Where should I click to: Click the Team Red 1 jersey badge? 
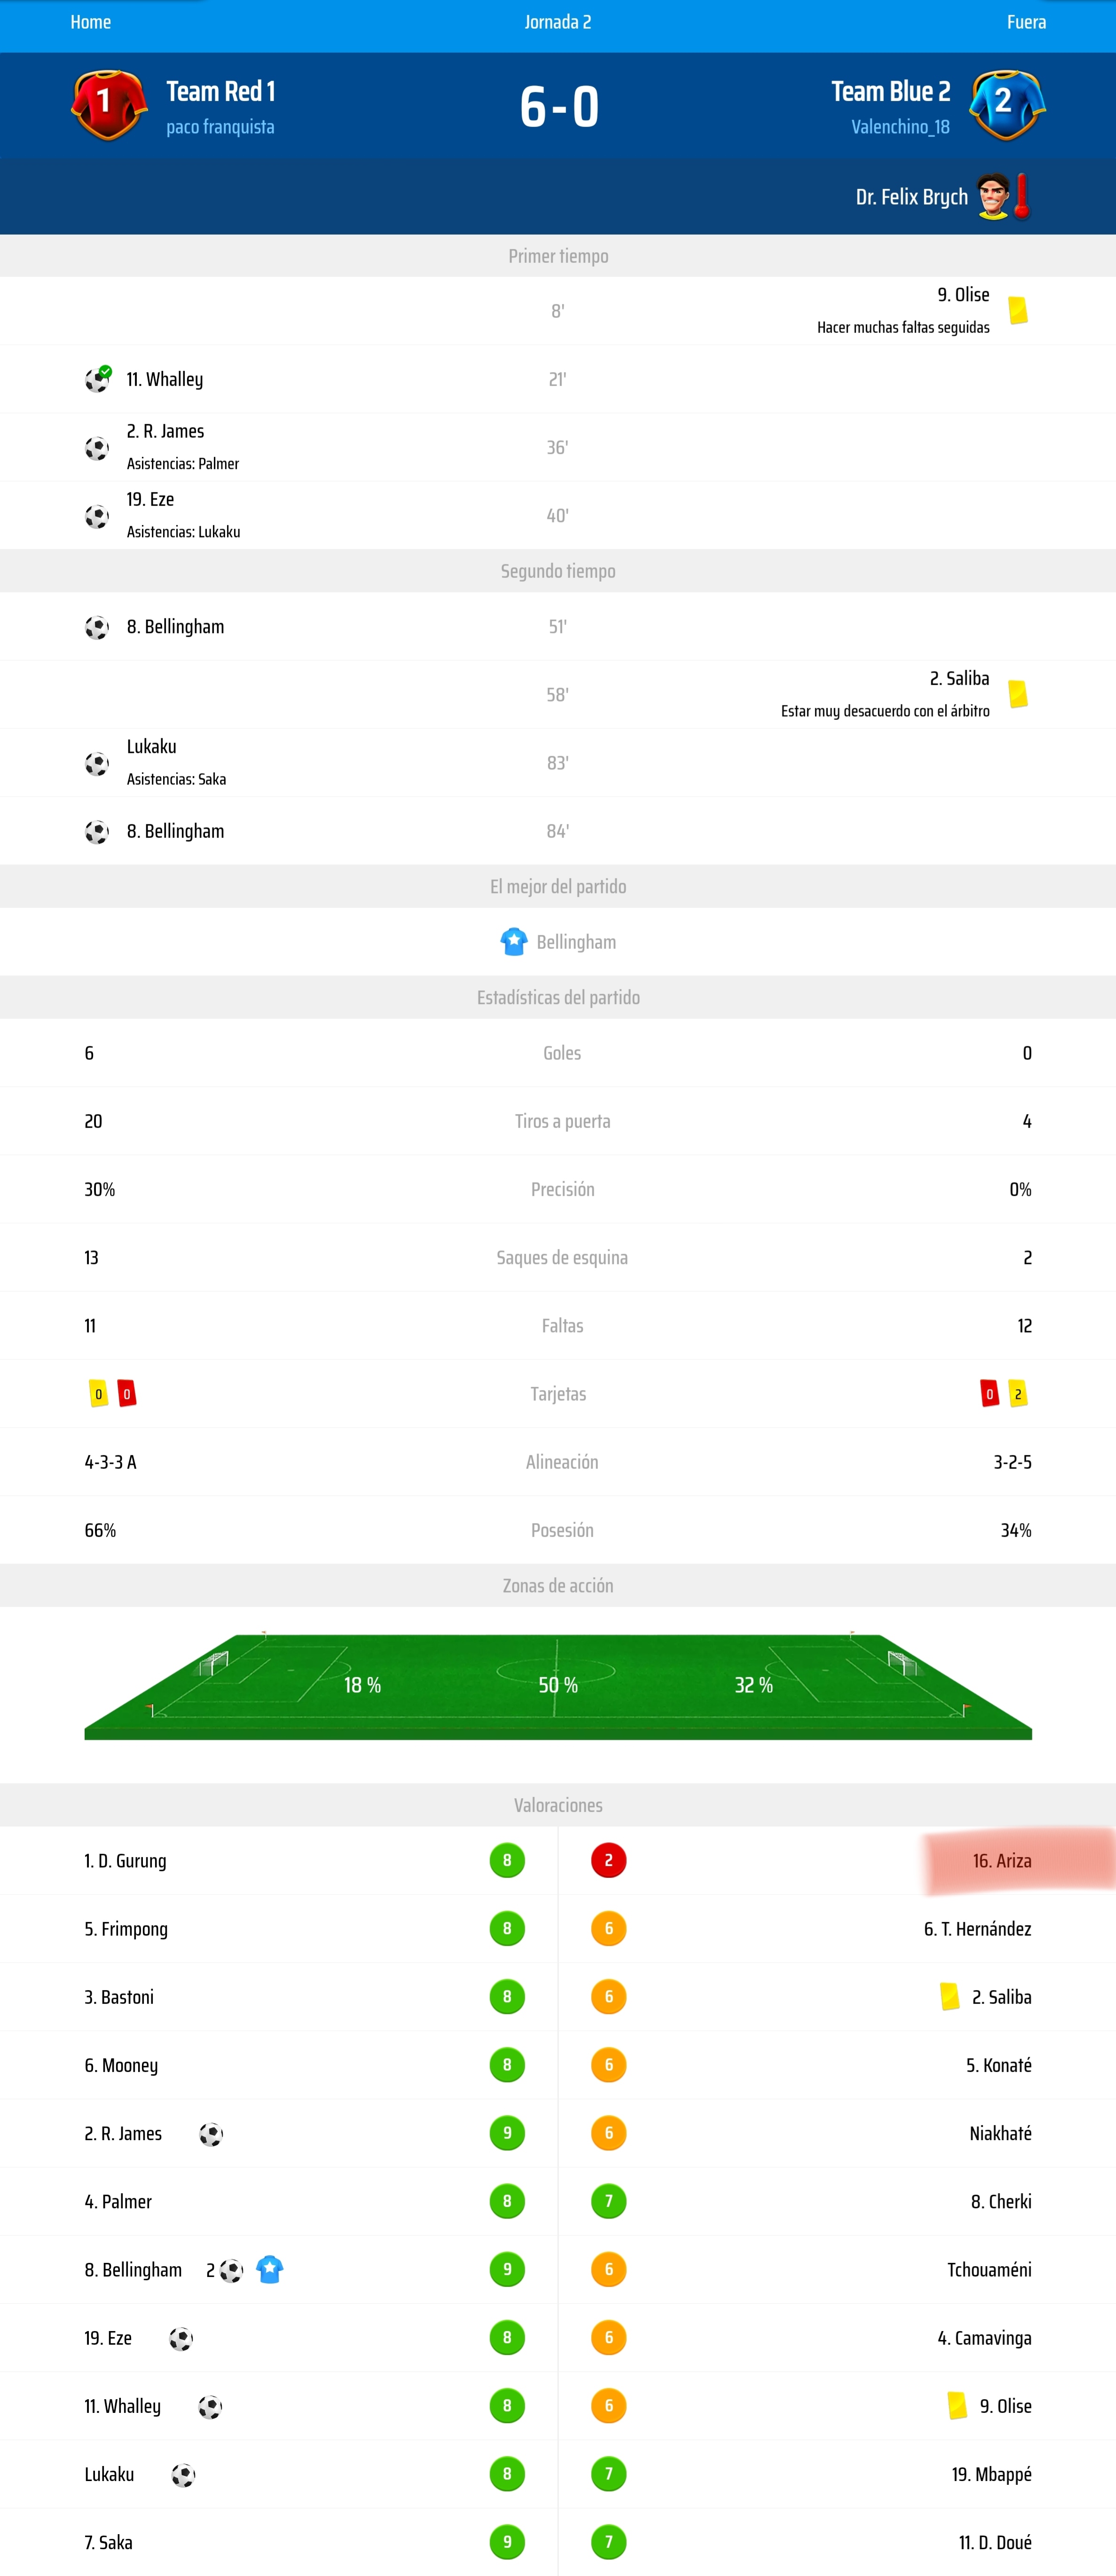point(108,104)
